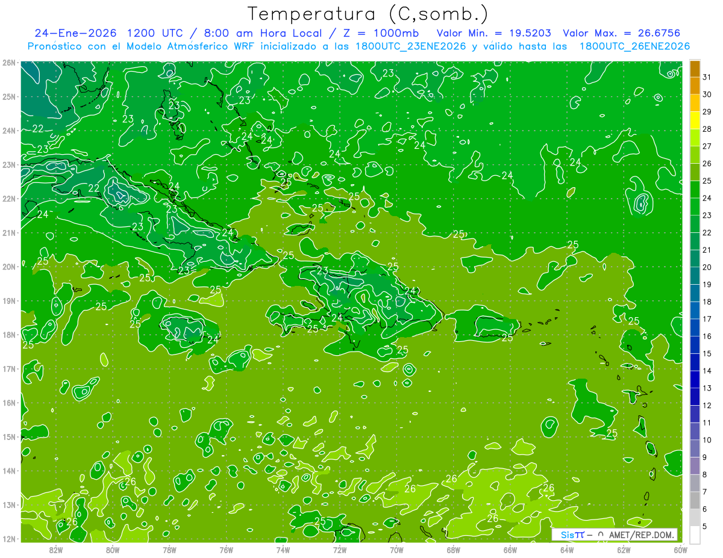The width and height of the screenshot is (723, 558).
Task: Click the '60W' longitude axis label
Action: click(681, 549)
